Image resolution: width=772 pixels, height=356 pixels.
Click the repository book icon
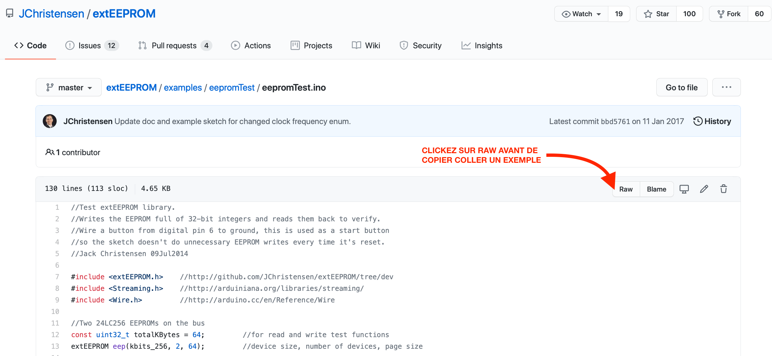click(10, 14)
